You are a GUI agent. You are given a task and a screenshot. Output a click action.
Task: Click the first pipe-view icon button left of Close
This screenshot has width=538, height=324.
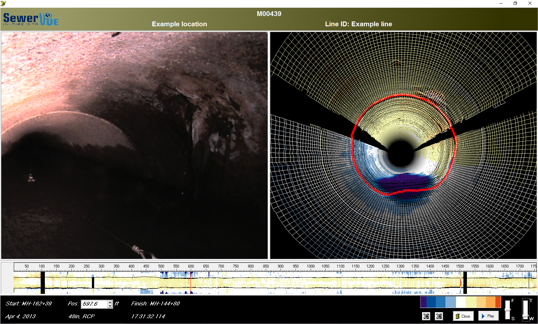[426, 316]
